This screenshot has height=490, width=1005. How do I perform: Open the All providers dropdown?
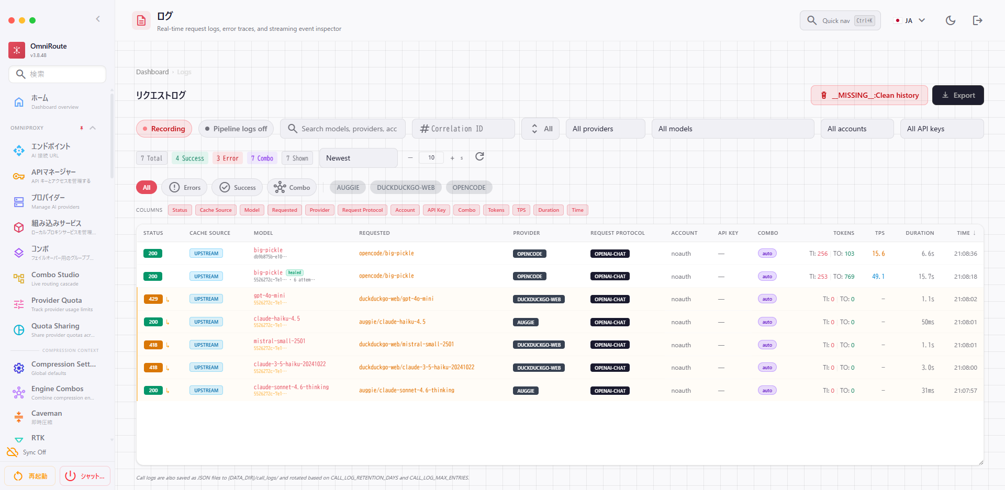pyautogui.click(x=605, y=129)
